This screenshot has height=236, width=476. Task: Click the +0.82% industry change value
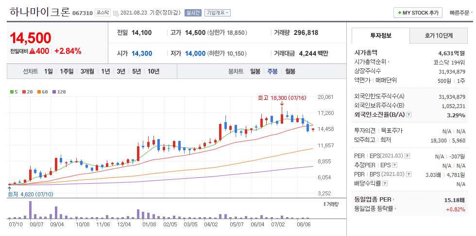click(x=456, y=209)
